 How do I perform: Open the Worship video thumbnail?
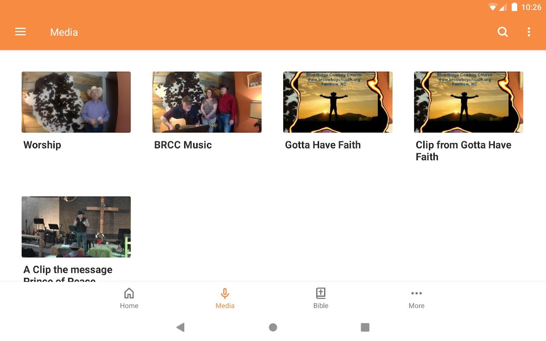point(76,102)
